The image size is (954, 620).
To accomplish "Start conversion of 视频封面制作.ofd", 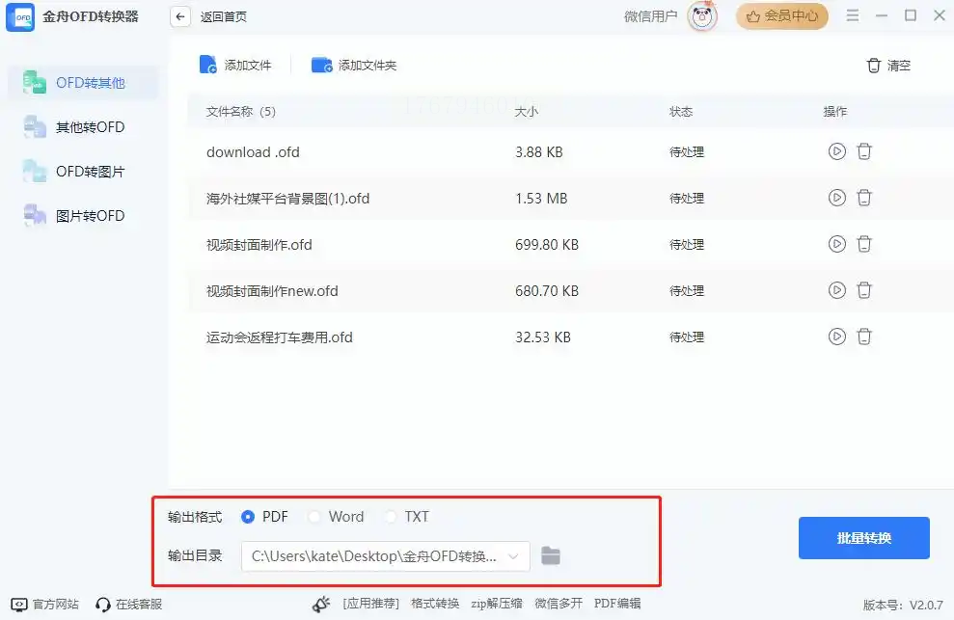I will pos(836,244).
